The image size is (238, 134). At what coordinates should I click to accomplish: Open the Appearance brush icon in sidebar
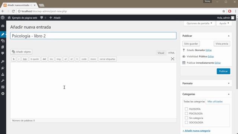coord(3,61)
